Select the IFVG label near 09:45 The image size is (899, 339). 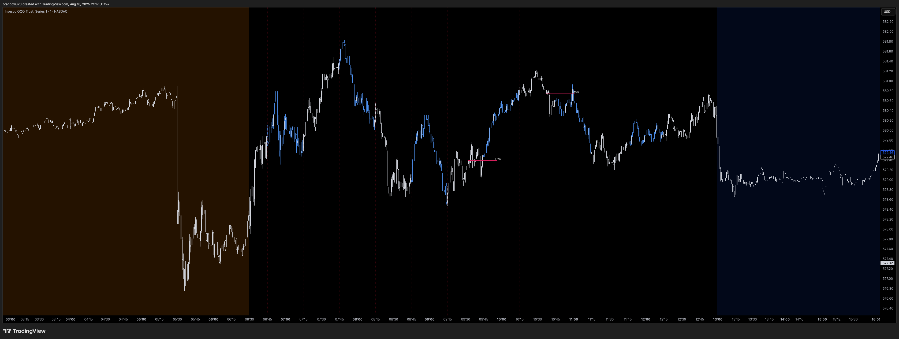498,159
